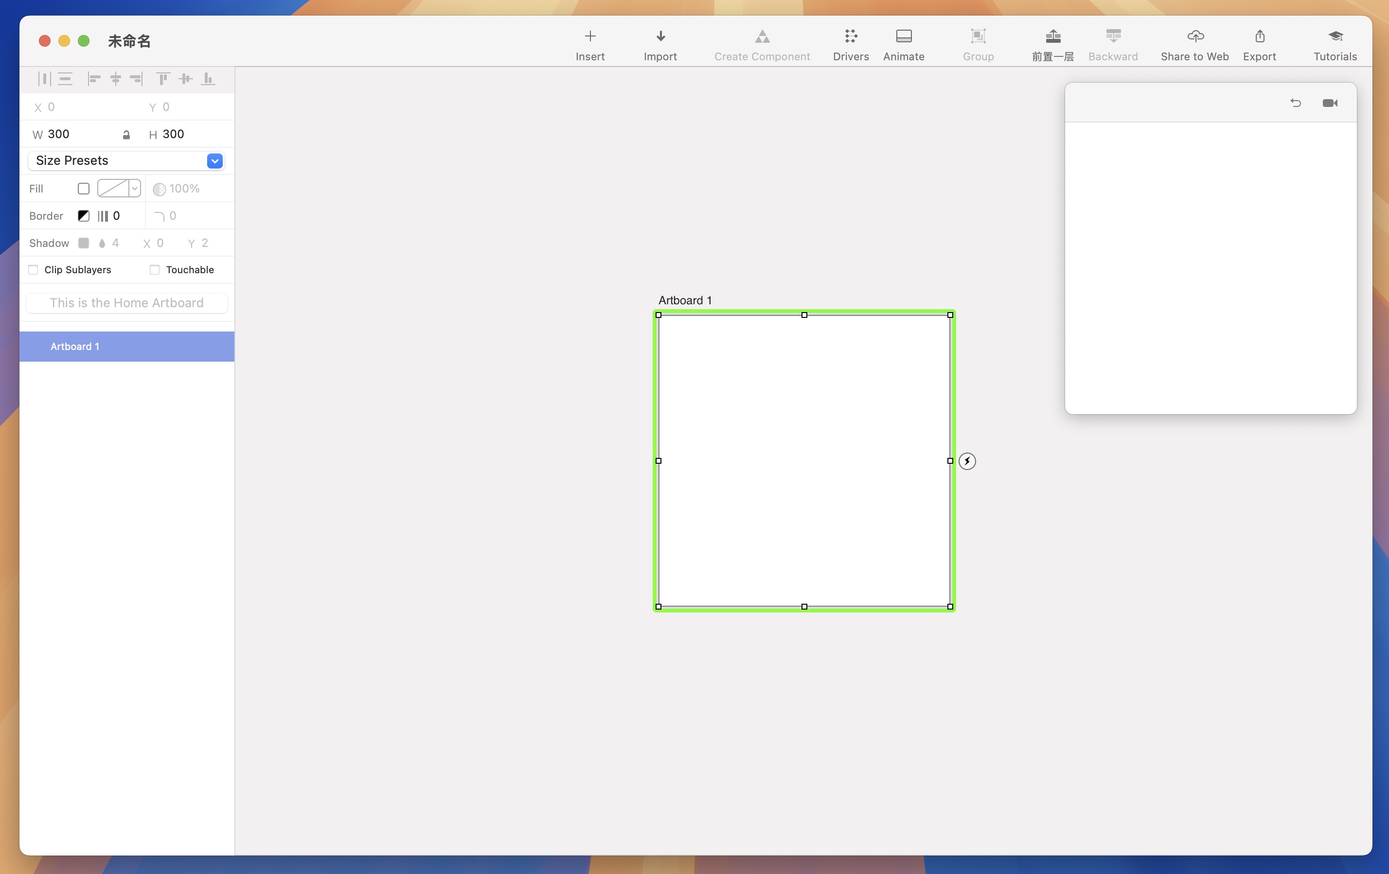Image resolution: width=1389 pixels, height=874 pixels.
Task: Open the Size Presets dropdown
Action: point(214,161)
